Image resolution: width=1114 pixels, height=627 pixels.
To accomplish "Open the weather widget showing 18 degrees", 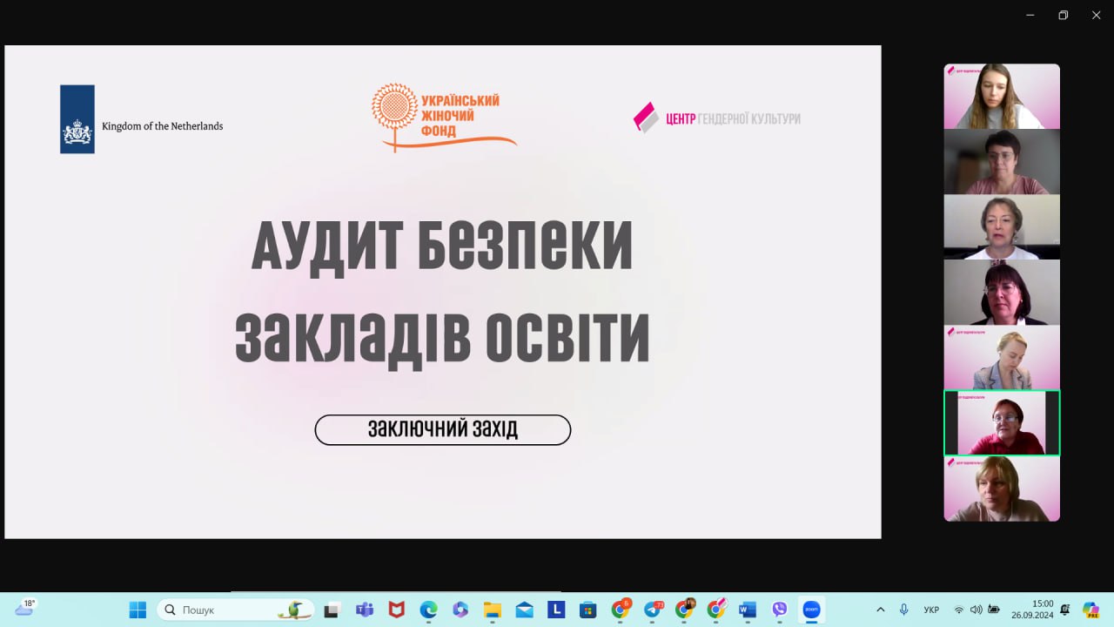I will coord(26,608).
